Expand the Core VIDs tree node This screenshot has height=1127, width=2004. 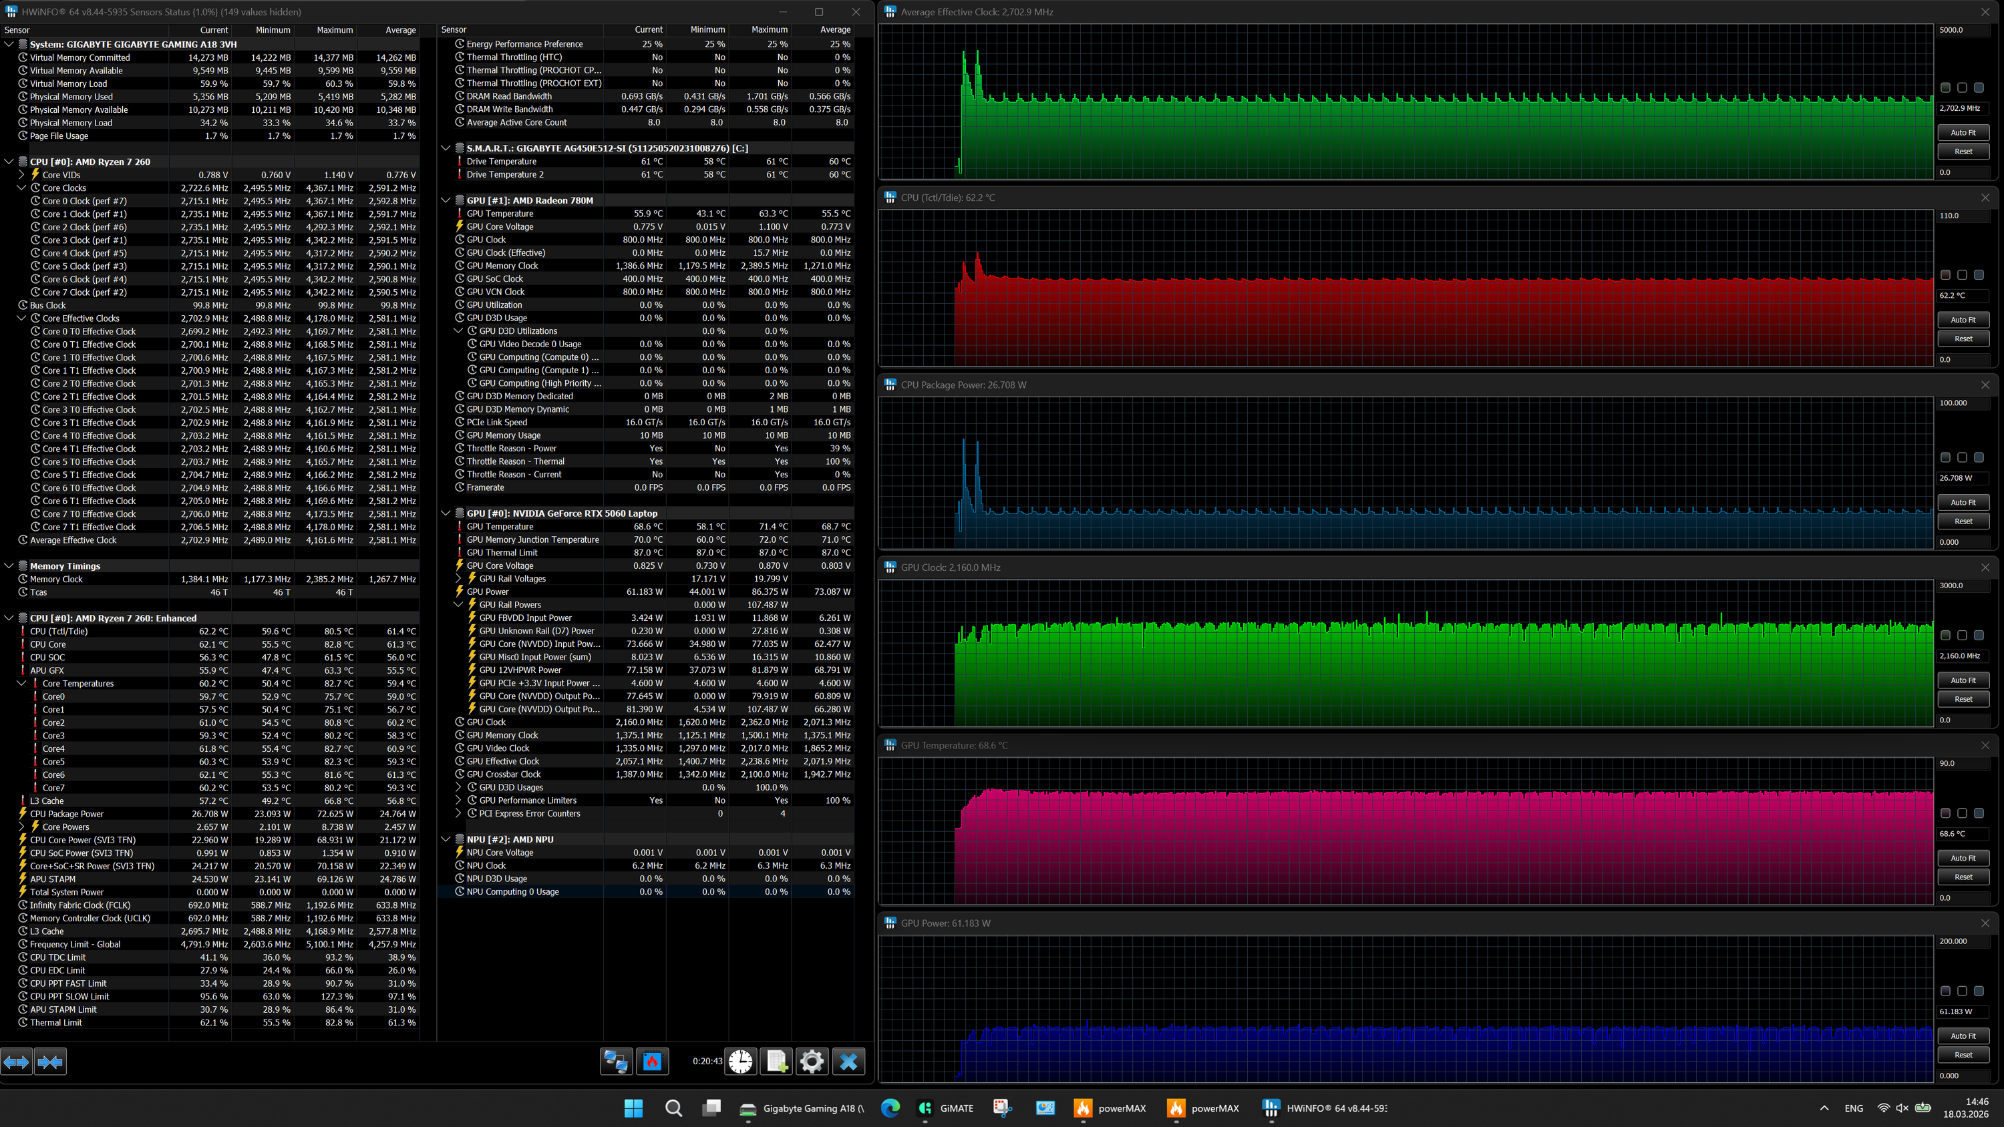22,175
